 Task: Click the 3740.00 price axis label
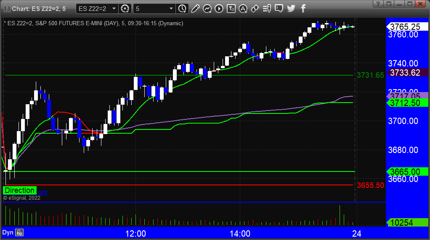pos(403,63)
